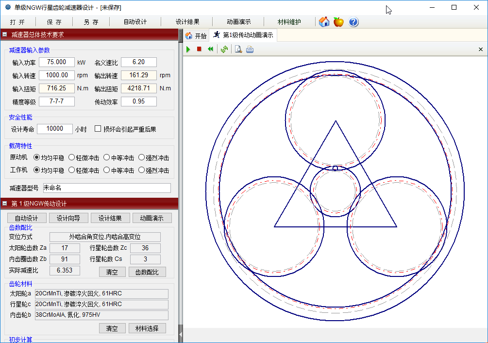Click the house home icon in main toolbar
This screenshot has width=488, height=343.
click(x=324, y=22)
